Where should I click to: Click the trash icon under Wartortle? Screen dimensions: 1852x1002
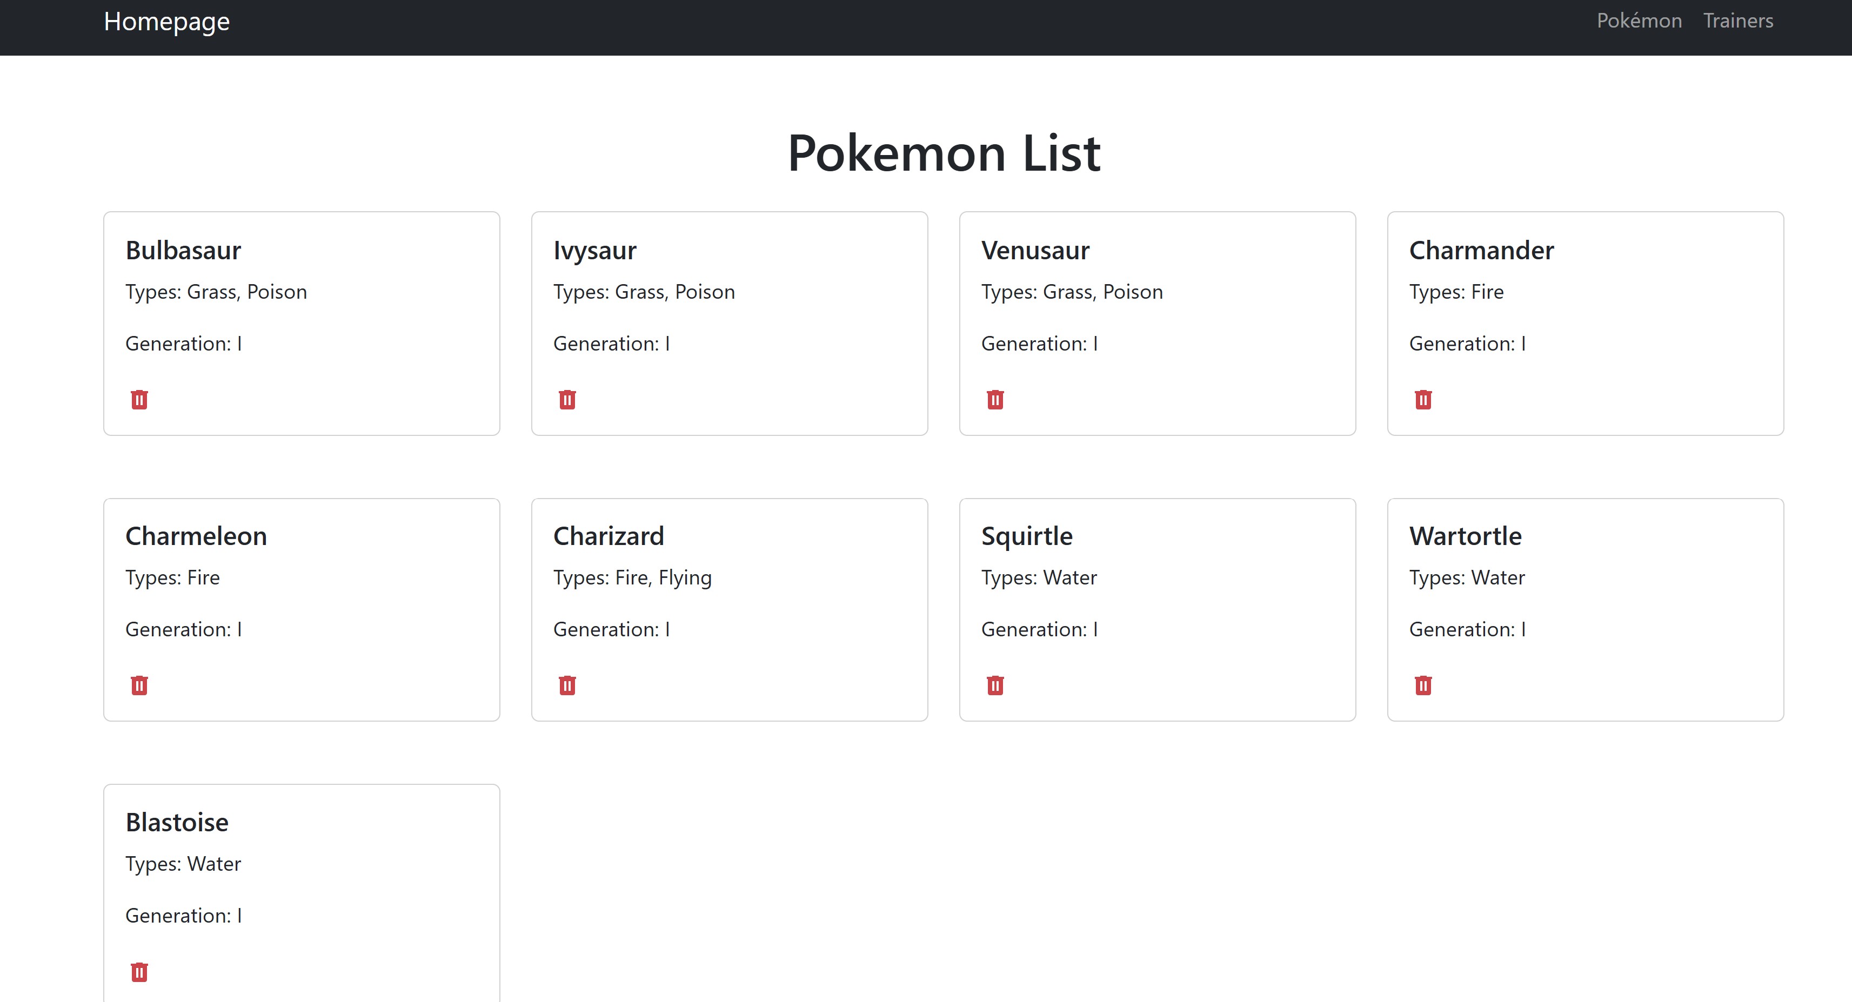click(x=1422, y=685)
